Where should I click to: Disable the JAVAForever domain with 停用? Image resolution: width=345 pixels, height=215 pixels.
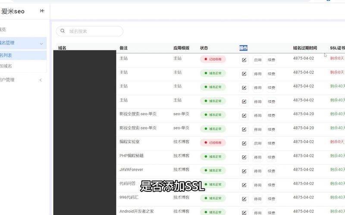pos(257,171)
